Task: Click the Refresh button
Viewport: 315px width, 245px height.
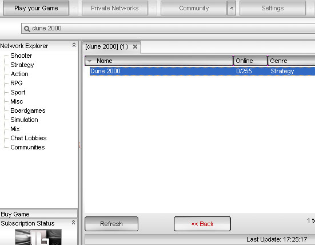Action: click(x=111, y=224)
